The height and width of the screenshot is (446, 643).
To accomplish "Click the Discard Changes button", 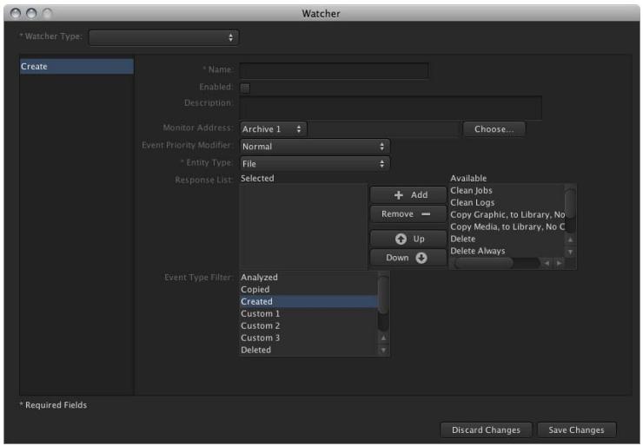I will [486, 430].
